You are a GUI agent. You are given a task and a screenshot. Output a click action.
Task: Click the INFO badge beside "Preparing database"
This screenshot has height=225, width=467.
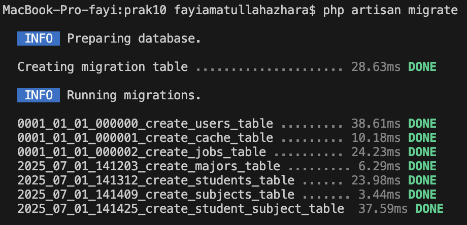[39, 39]
